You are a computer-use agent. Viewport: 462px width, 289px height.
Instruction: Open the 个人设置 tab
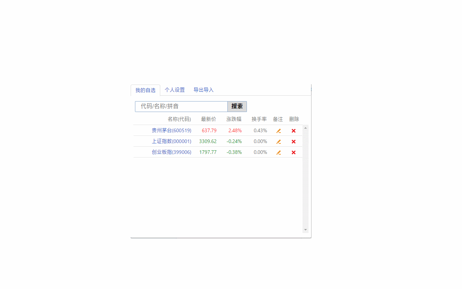pos(175,90)
